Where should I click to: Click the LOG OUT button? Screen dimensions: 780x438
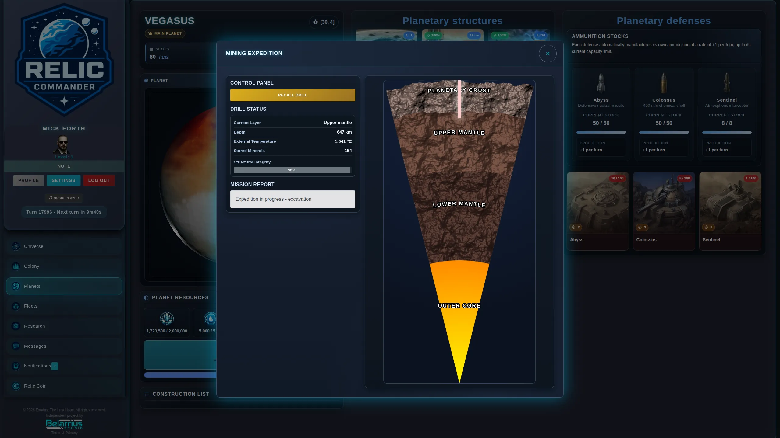(x=99, y=180)
